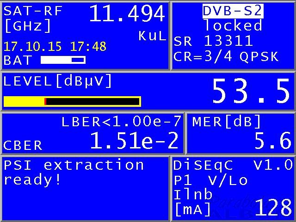The image size is (296, 222).
Task: Click the time 17:48
Action: [88, 46]
